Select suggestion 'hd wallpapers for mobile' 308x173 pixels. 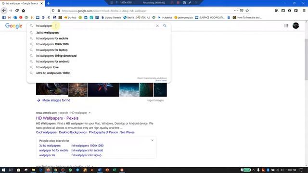99,38
